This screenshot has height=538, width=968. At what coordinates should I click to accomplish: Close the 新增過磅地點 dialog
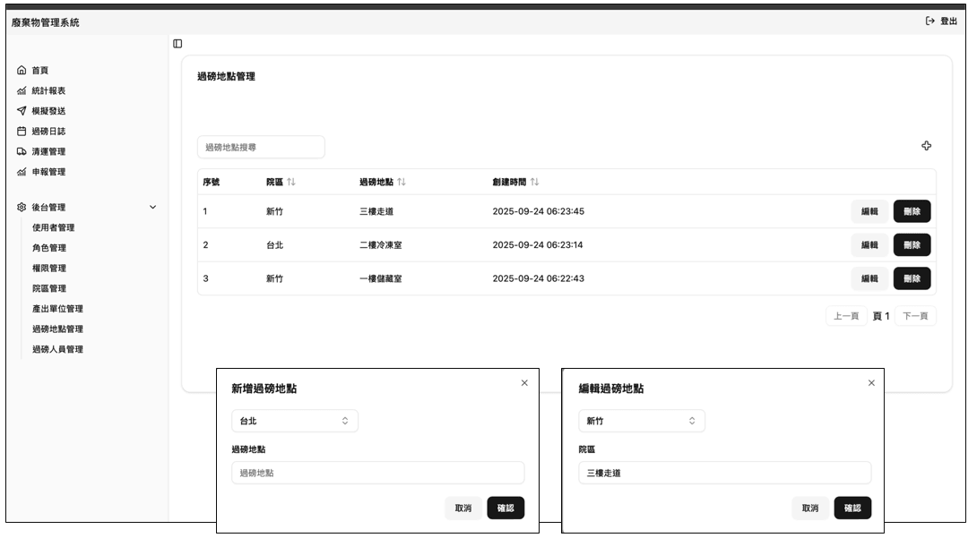pyautogui.click(x=524, y=383)
